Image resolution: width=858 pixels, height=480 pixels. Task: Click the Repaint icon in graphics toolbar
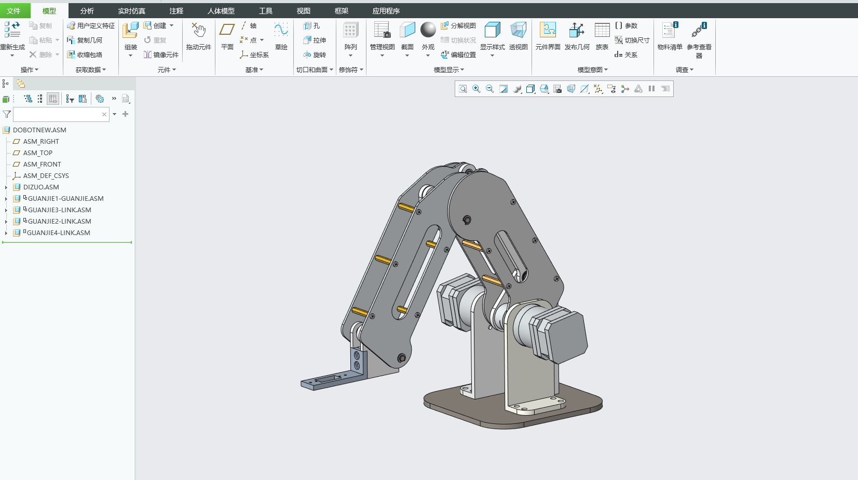(503, 89)
